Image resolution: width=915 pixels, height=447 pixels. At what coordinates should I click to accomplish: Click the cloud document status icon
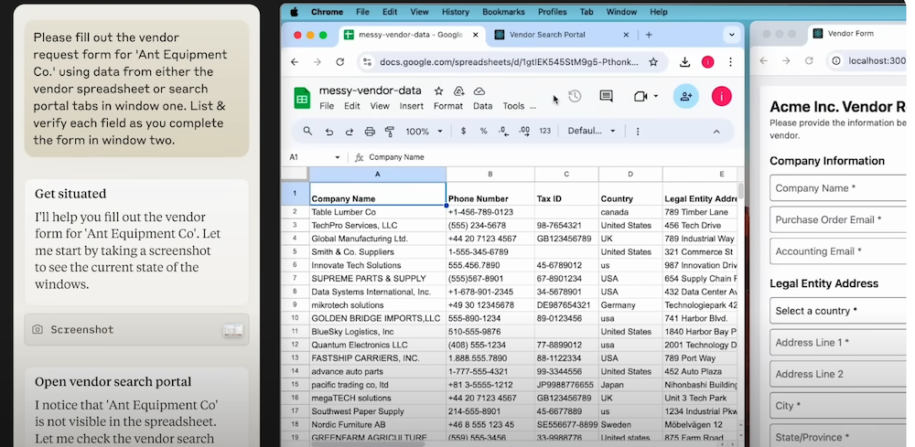tap(479, 90)
